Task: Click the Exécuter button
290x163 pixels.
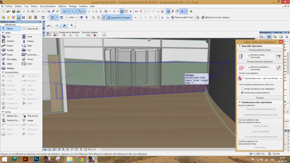Action: [x=260, y=98]
